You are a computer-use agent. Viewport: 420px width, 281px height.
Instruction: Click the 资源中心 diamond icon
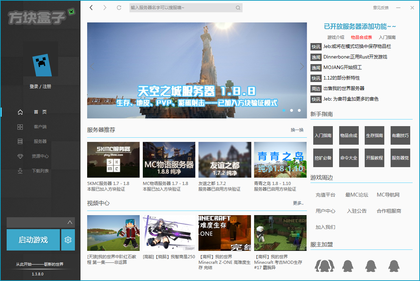pyautogui.click(x=20, y=156)
